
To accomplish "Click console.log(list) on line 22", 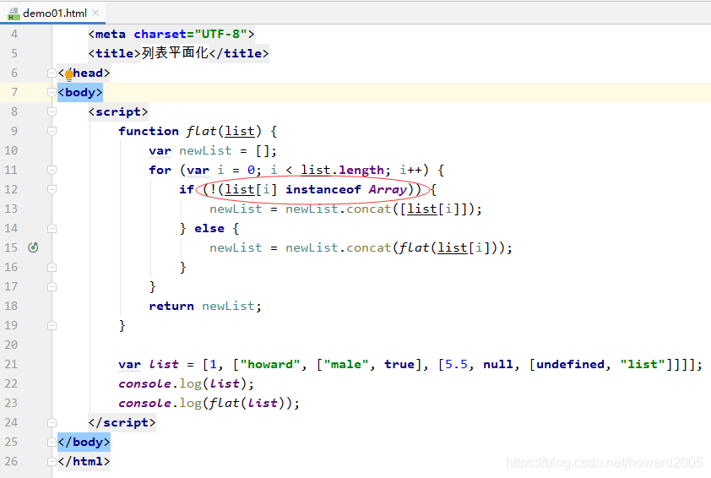I will [186, 383].
